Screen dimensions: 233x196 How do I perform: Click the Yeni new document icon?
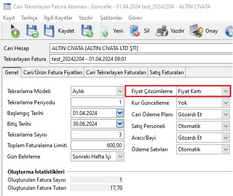(x=104, y=31)
